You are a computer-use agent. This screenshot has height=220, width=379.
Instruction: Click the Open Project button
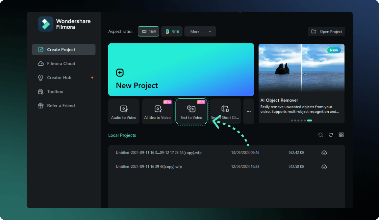coord(326,31)
